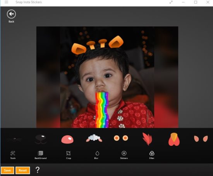The width and height of the screenshot is (213, 176).
Task: Open the Stickers panel
Action: [124, 155]
